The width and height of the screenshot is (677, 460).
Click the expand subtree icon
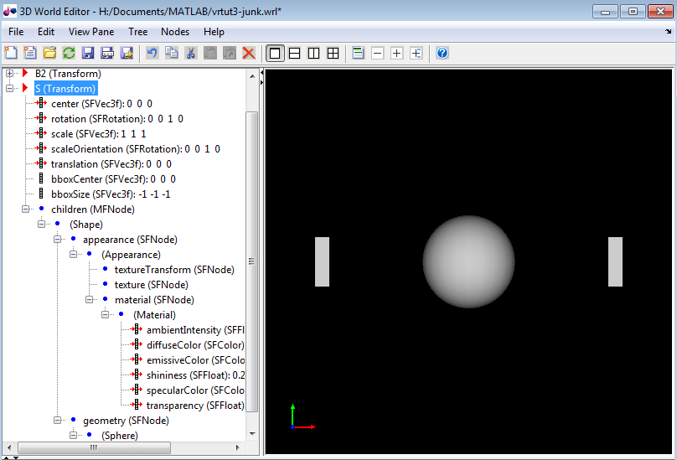pyautogui.click(x=416, y=53)
